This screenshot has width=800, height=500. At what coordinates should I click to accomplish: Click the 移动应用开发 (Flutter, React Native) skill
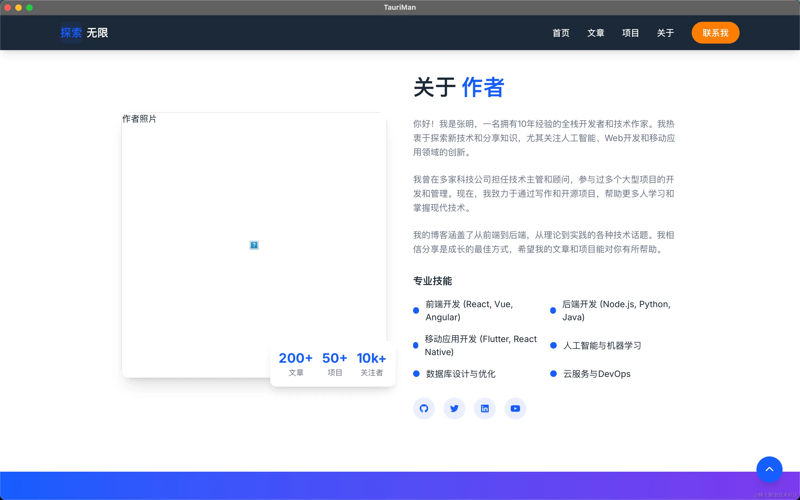click(475, 345)
